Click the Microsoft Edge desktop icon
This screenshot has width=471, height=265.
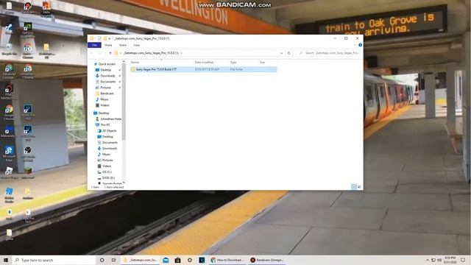point(9,154)
